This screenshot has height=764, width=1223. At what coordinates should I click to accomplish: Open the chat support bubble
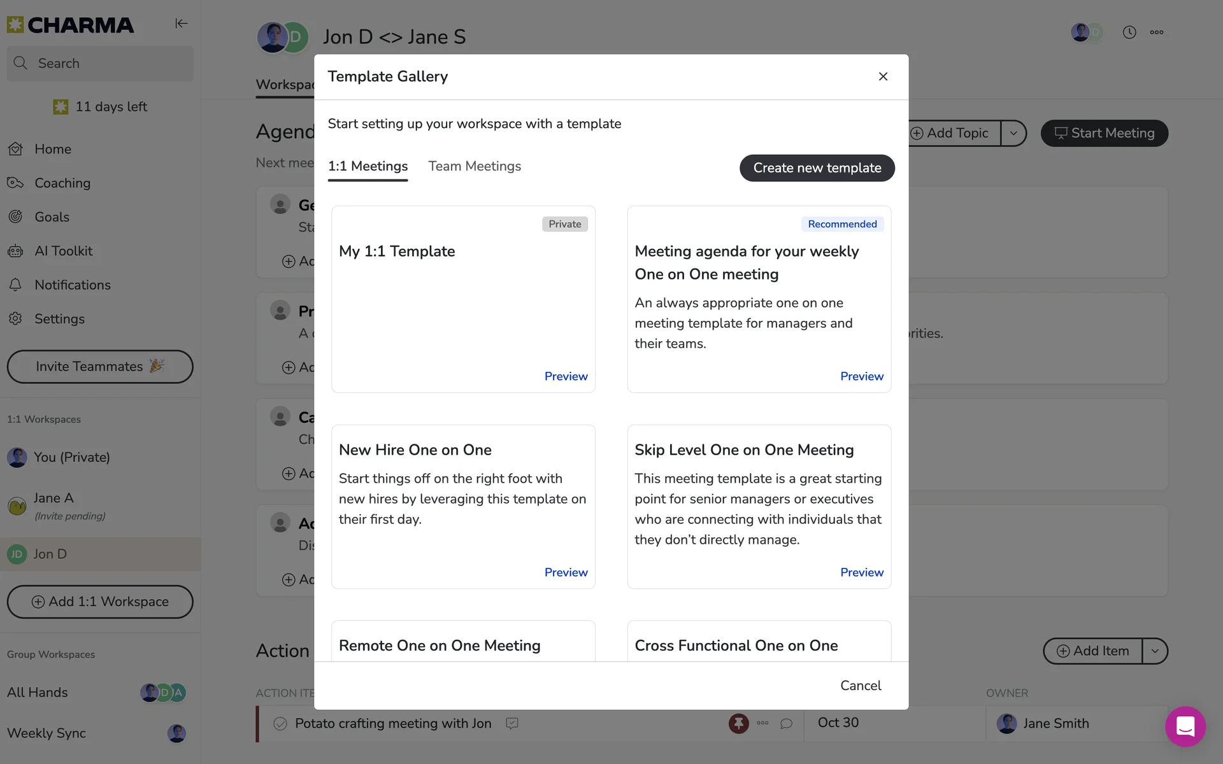pyautogui.click(x=1185, y=726)
